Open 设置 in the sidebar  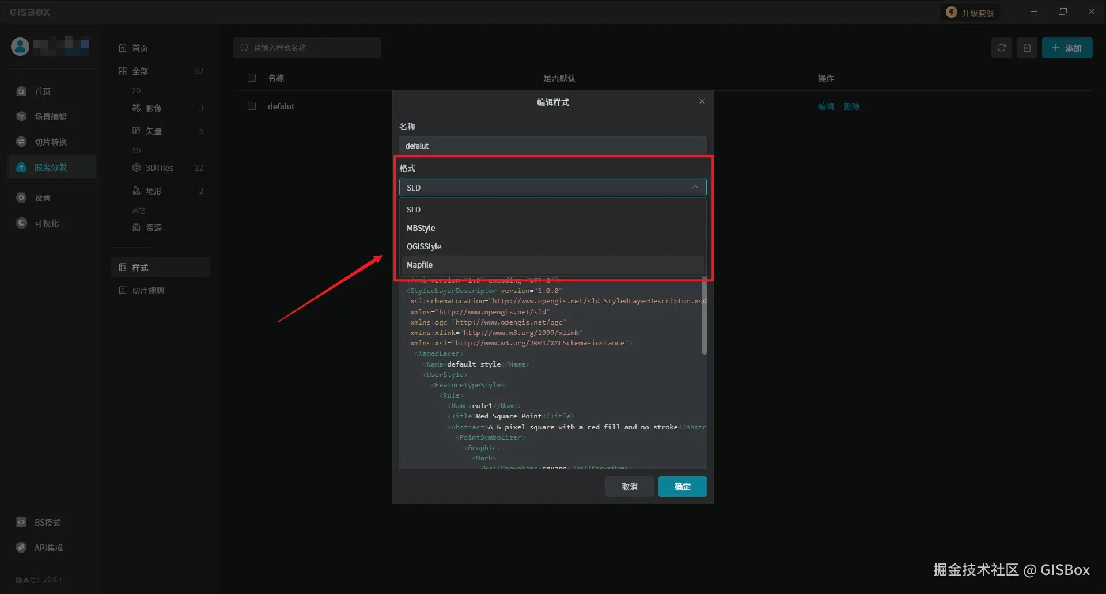click(52, 198)
